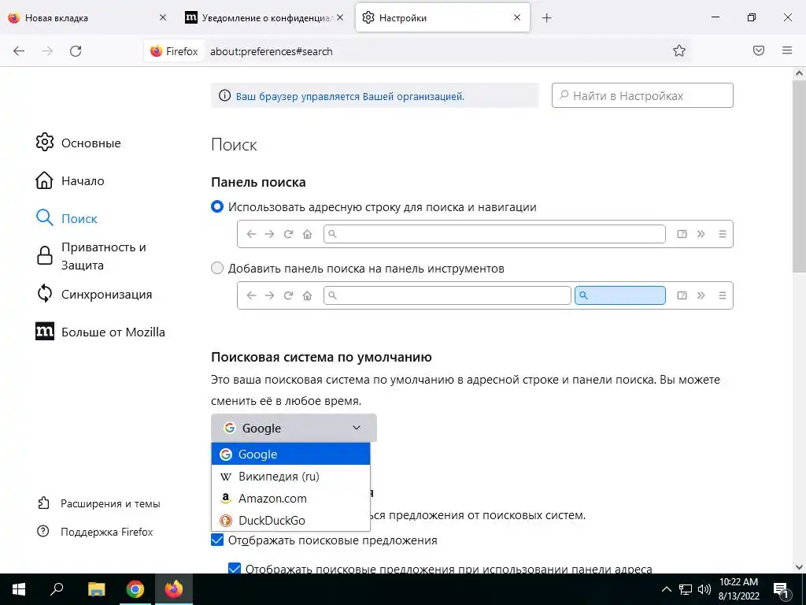Screen dimensions: 806x605
Task: Click the address bar URL field
Action: [x=437, y=51]
